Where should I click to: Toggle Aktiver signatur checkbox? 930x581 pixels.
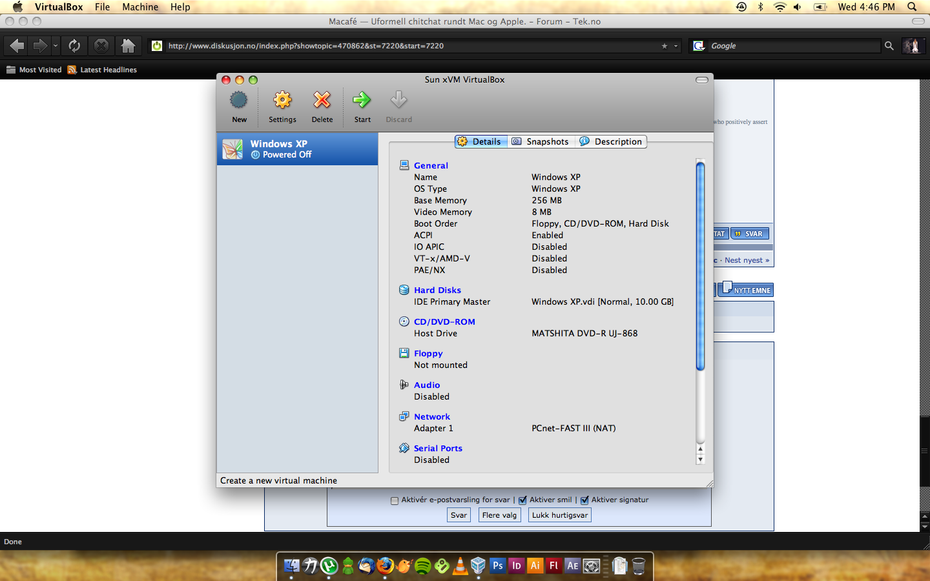[584, 500]
